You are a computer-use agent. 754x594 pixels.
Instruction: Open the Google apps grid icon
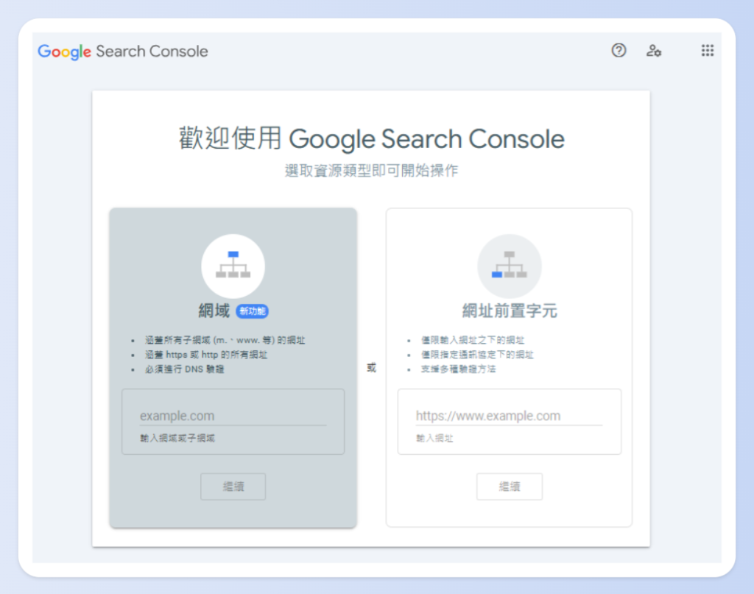tap(708, 50)
